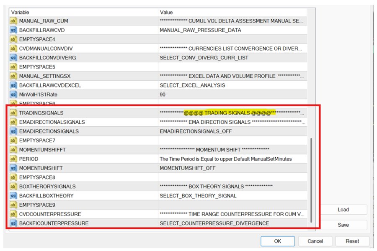Click the icon next to EMADIRECTIONALSIGNALS
The image size is (377, 251).
13,122
